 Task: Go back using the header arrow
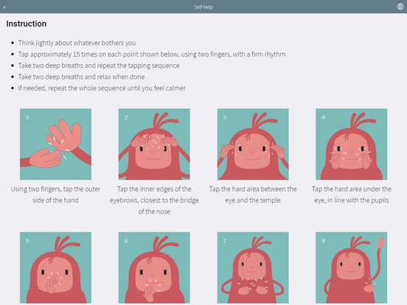click(x=4, y=7)
